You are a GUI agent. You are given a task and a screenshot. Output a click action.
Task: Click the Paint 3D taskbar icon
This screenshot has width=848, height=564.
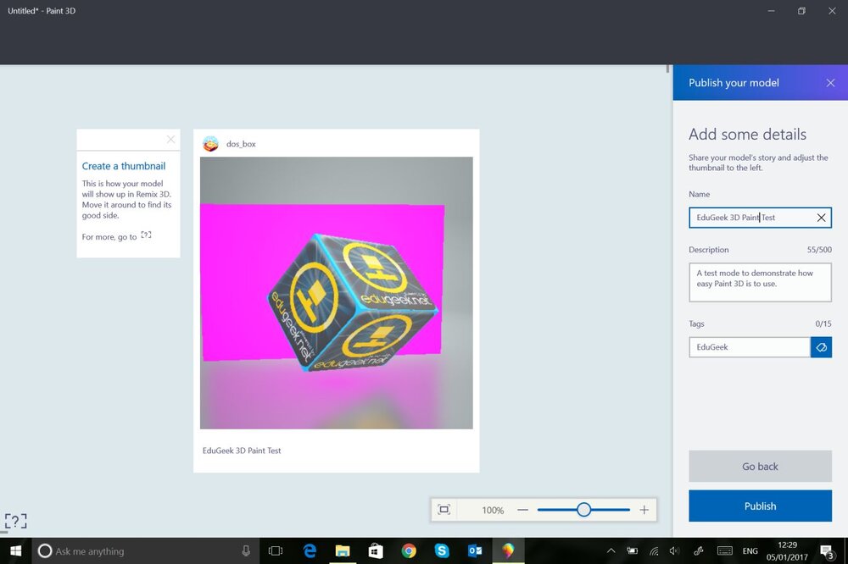[508, 551]
